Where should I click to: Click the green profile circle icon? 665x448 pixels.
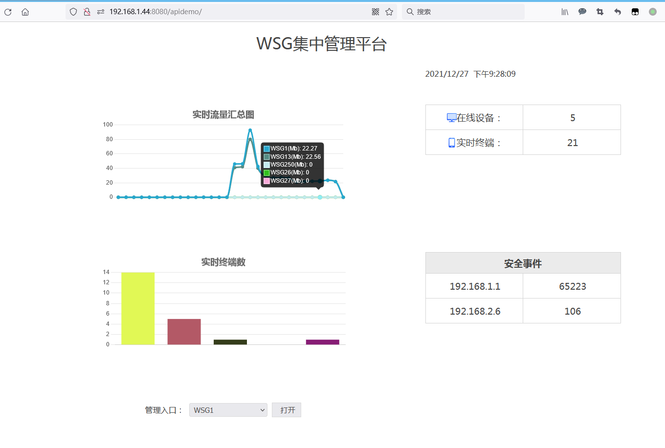click(x=653, y=12)
